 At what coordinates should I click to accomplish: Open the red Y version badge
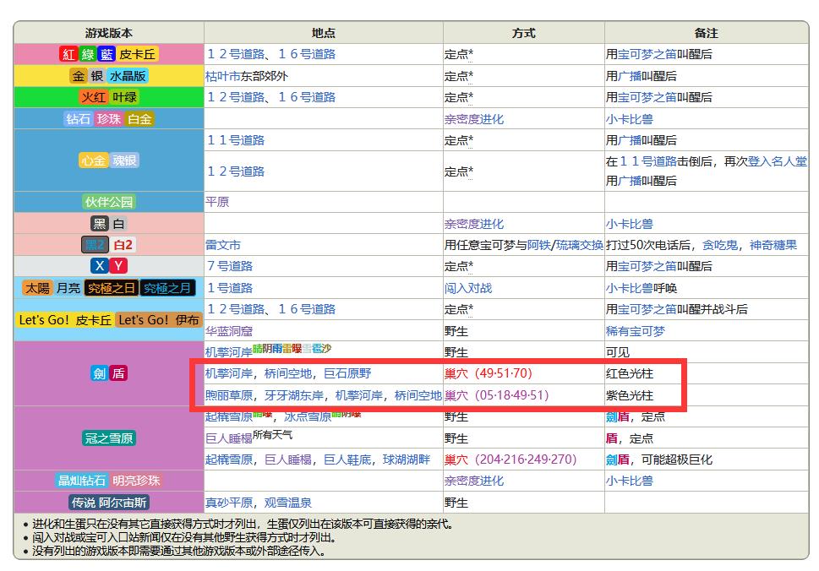pos(118,266)
